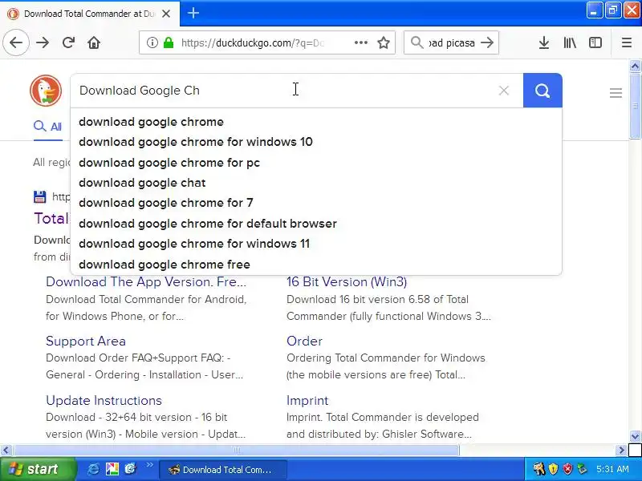The image size is (642, 481).
Task: Open the Support Area link
Action: (x=86, y=342)
